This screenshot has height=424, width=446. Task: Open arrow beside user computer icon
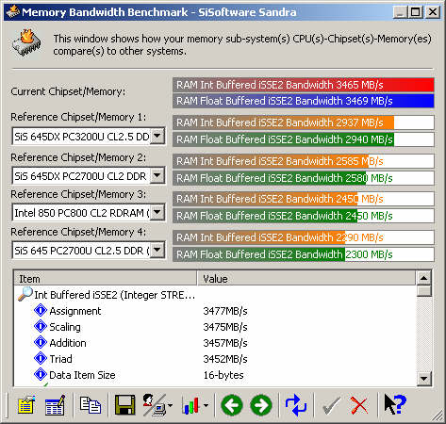tap(171, 405)
